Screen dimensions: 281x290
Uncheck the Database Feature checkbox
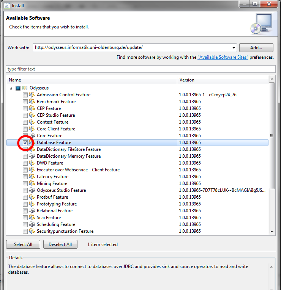click(x=25, y=143)
